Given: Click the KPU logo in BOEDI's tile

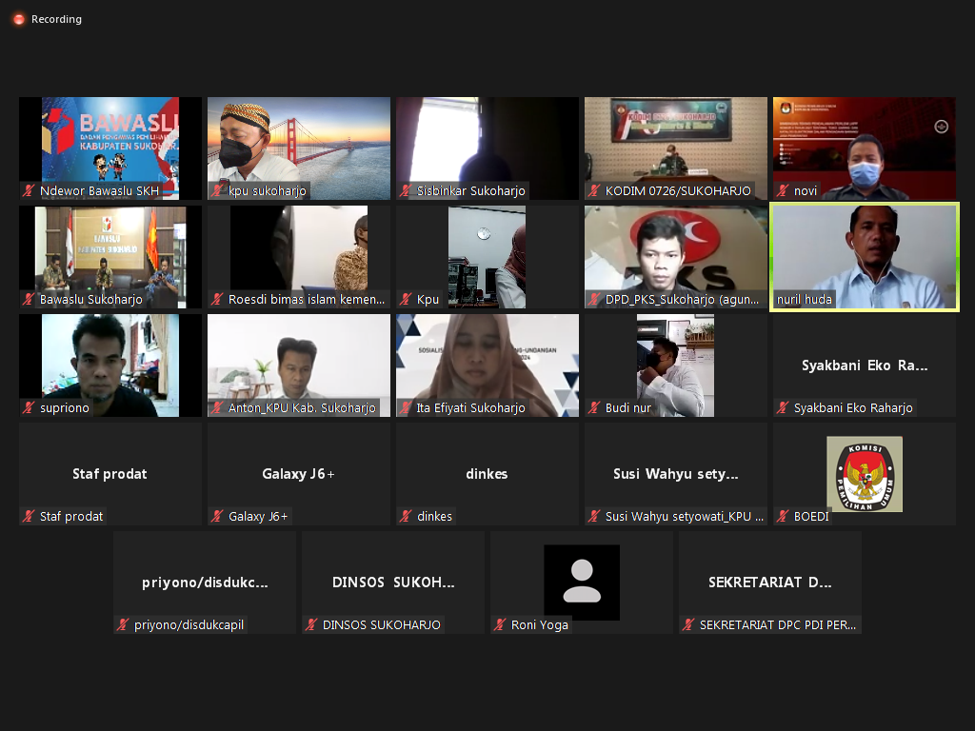Looking at the screenshot, I should (864, 474).
